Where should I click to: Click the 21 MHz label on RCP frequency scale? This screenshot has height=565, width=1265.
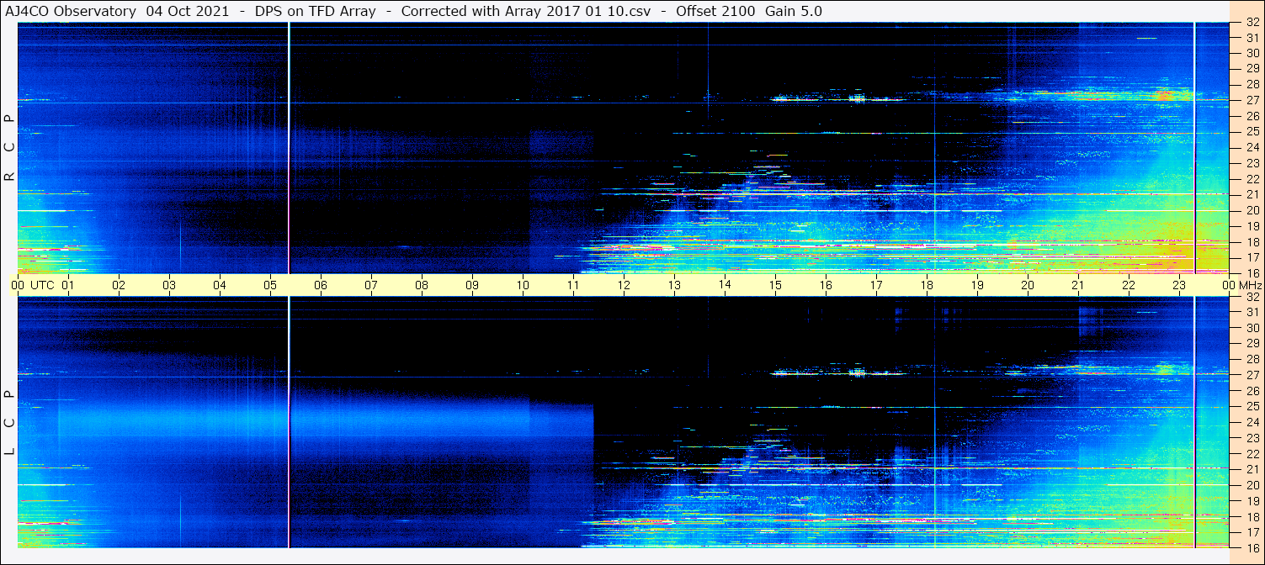[x=1252, y=194]
